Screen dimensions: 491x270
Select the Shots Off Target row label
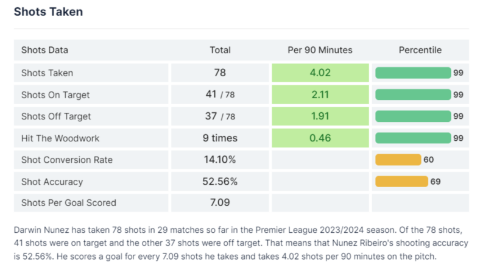55,116
